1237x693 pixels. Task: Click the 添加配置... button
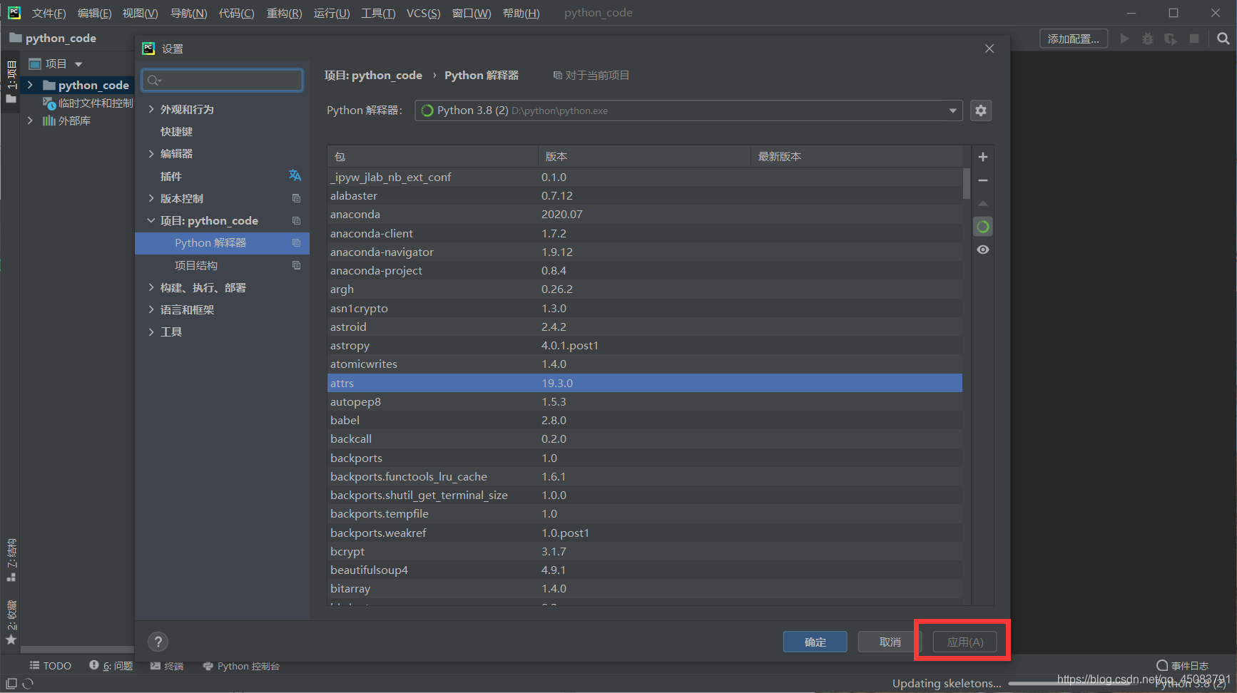1074,38
